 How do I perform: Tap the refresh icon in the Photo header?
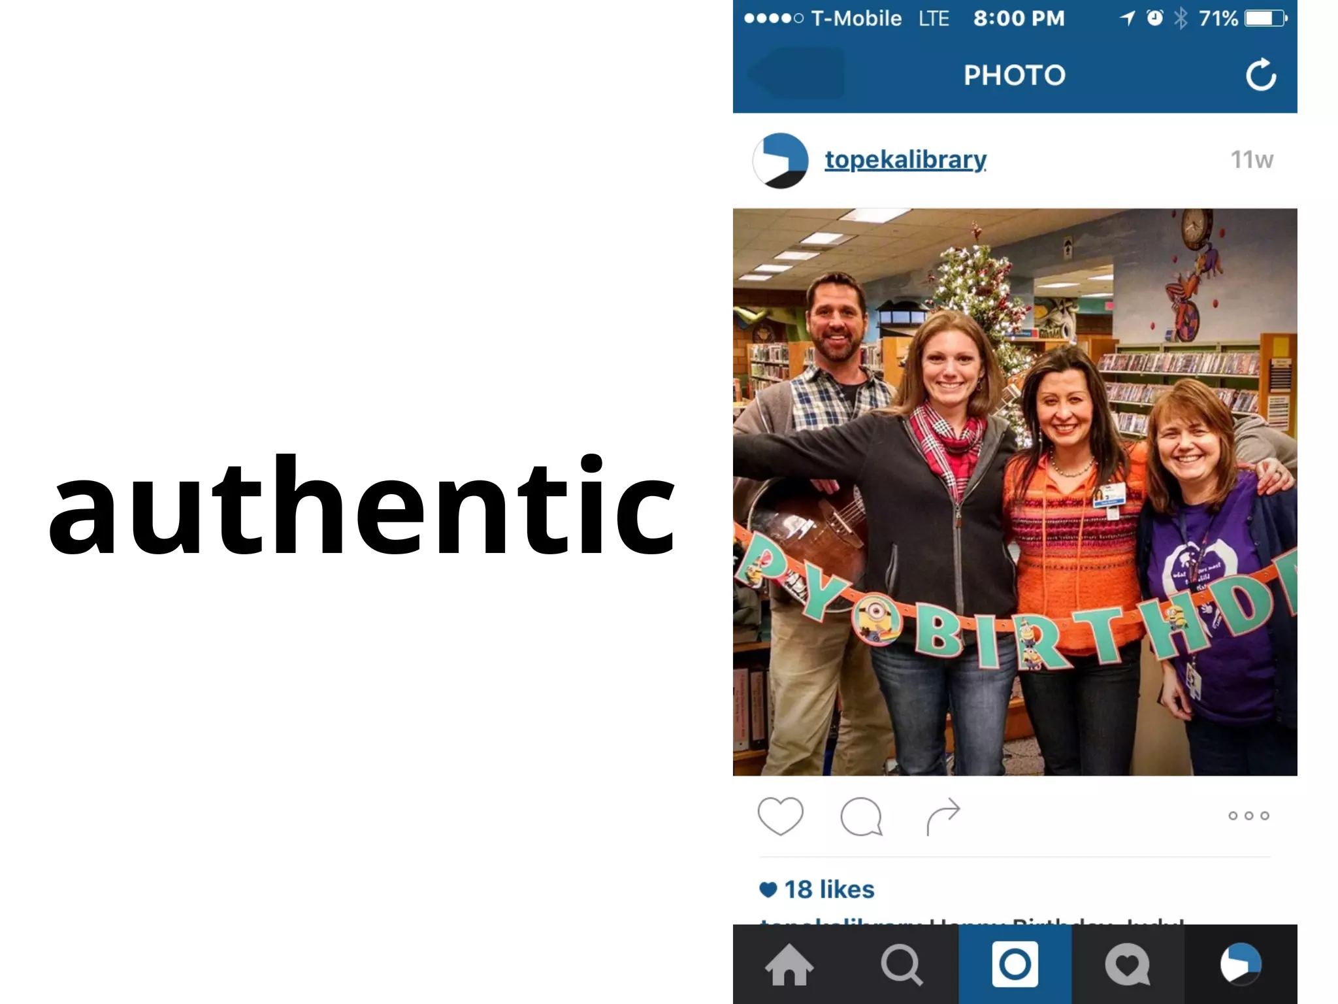1260,75
